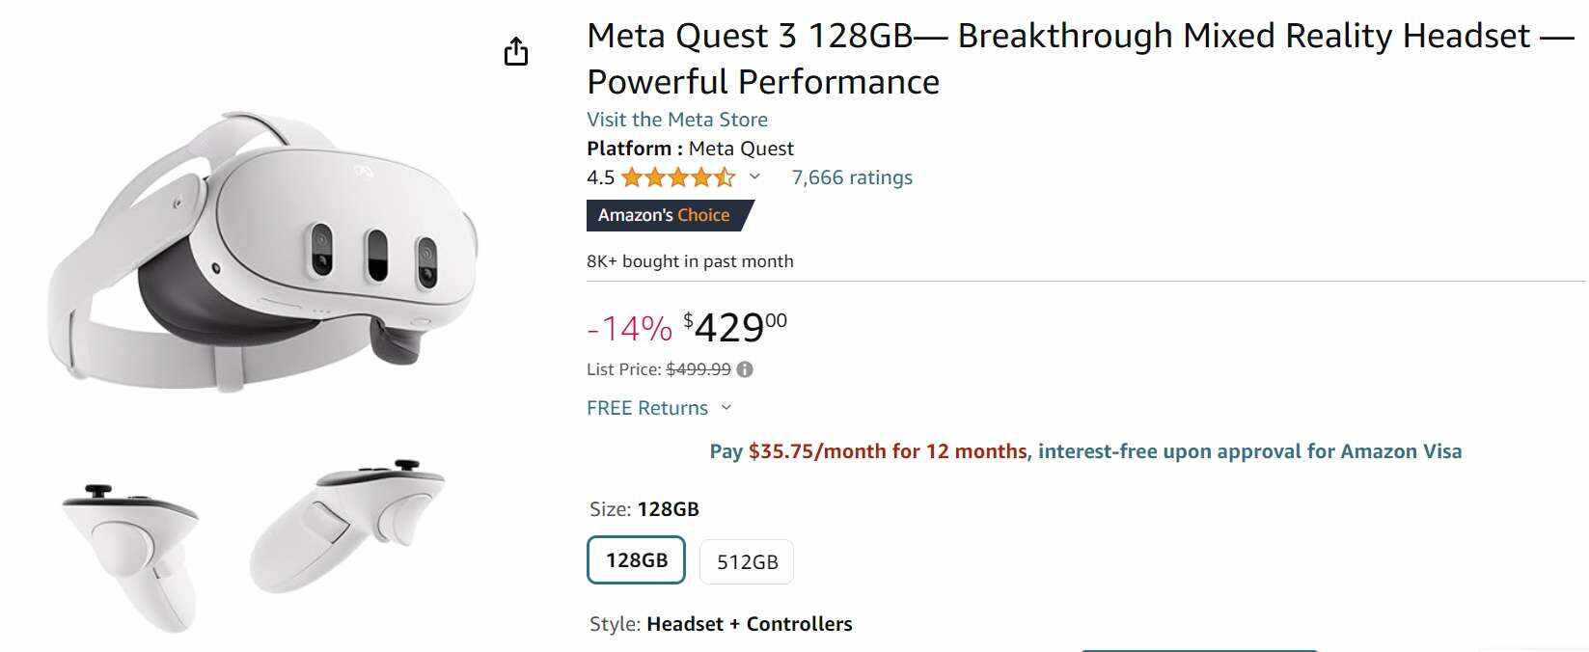Viewport: 1589px width, 652px height.
Task: Choose the 512GB size option
Action: point(747,562)
